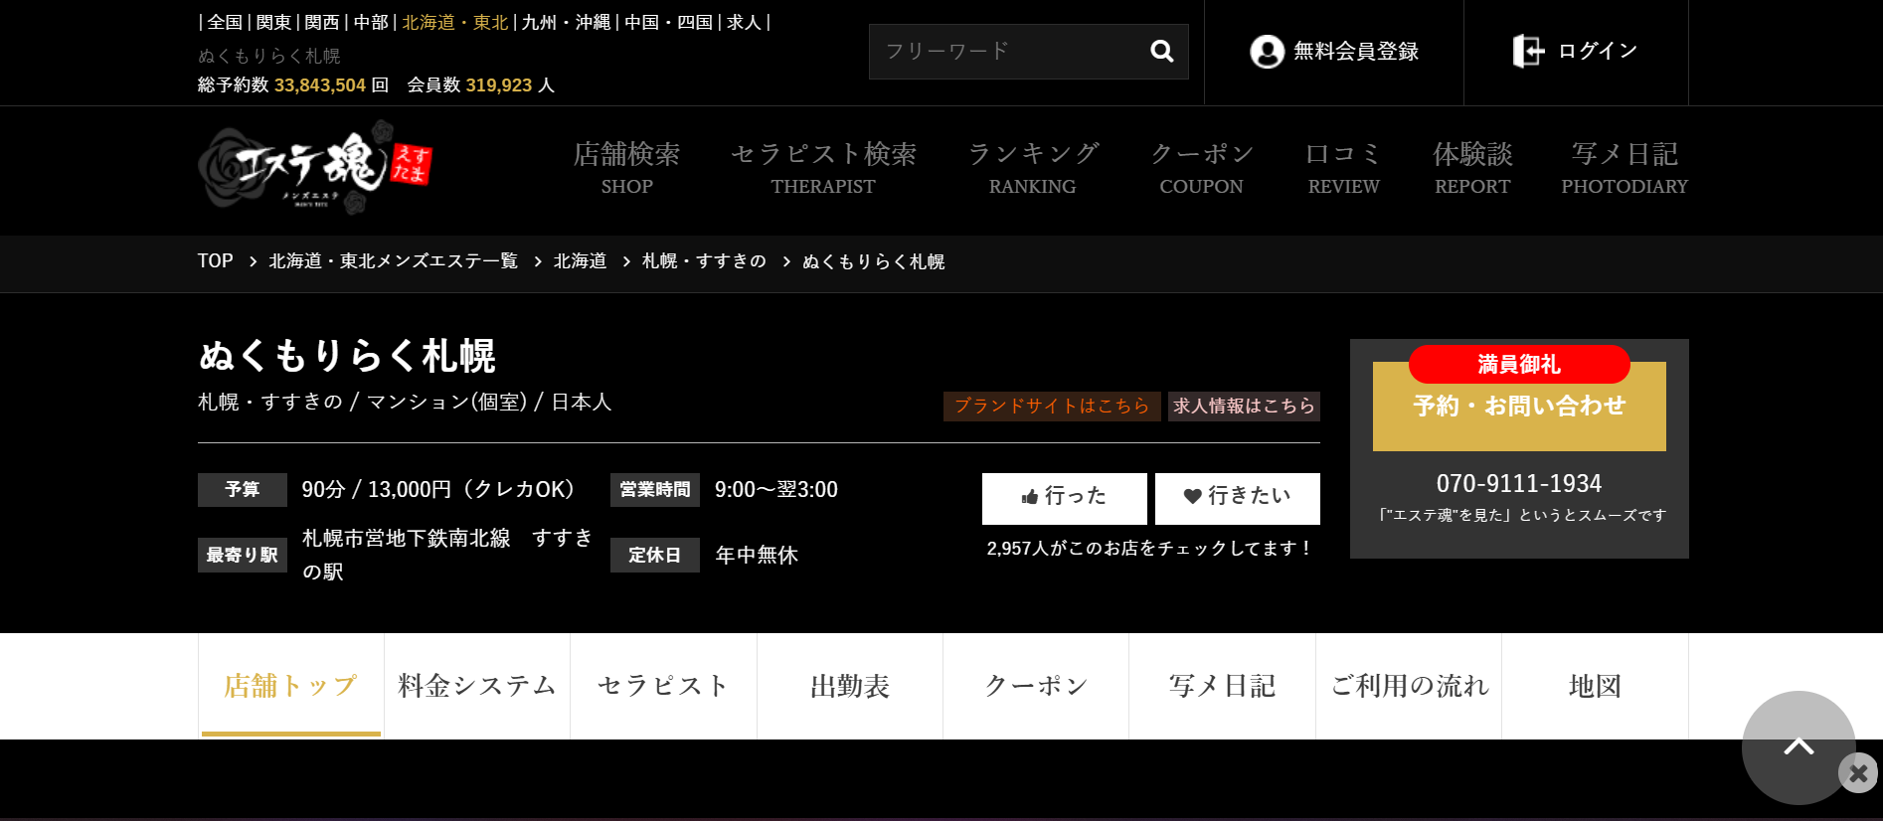Select 中国・四国 region link

click(x=669, y=22)
